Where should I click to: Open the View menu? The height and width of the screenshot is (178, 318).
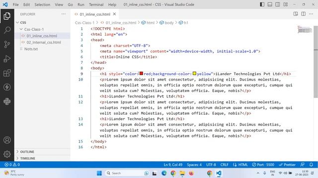click(59, 4)
